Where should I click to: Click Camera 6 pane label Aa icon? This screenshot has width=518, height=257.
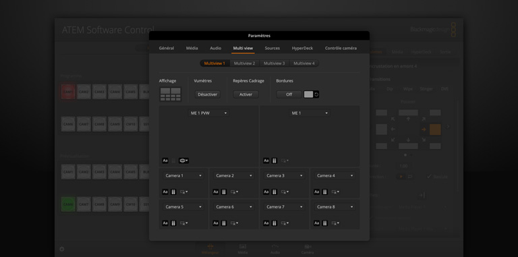pos(216,223)
